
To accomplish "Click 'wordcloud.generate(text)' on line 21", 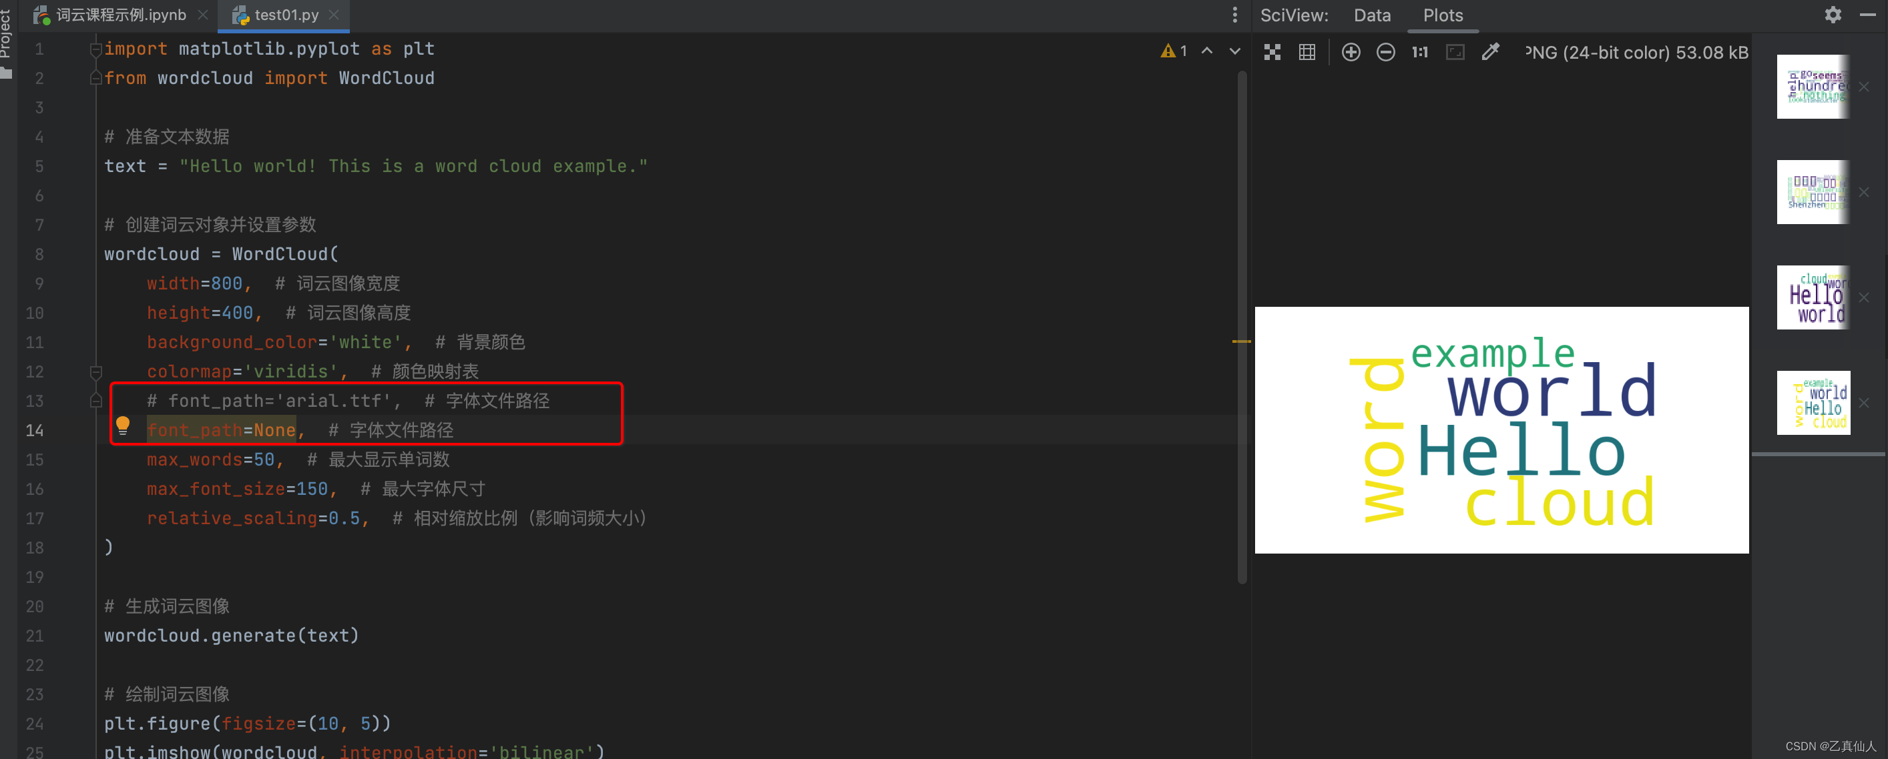I will point(232,636).
